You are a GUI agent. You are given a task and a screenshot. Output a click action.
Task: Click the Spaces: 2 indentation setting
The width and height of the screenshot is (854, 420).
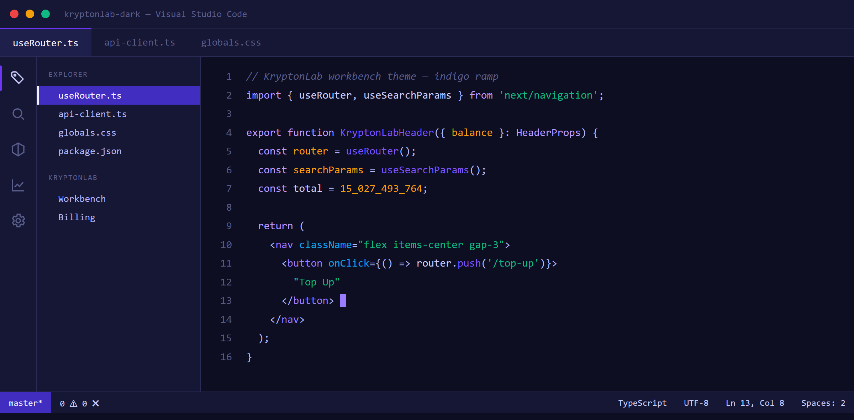point(823,403)
